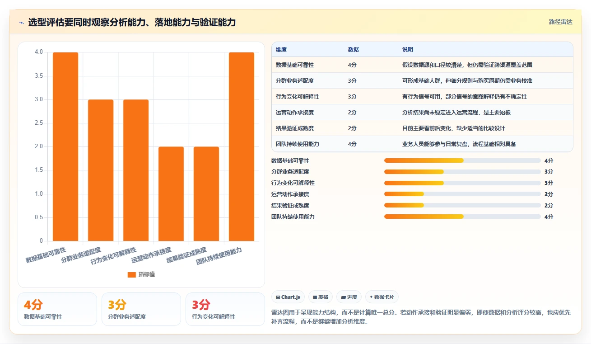Click description '目前主要看前后变化，缺少适当的比较设计'
Viewport: 591px width, 344px height.
(454, 128)
